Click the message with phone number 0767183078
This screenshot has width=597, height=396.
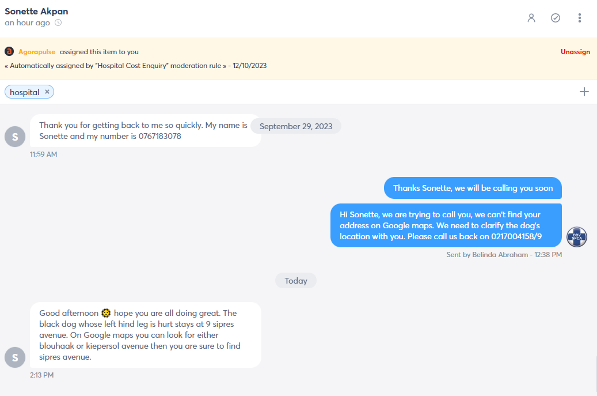146,131
